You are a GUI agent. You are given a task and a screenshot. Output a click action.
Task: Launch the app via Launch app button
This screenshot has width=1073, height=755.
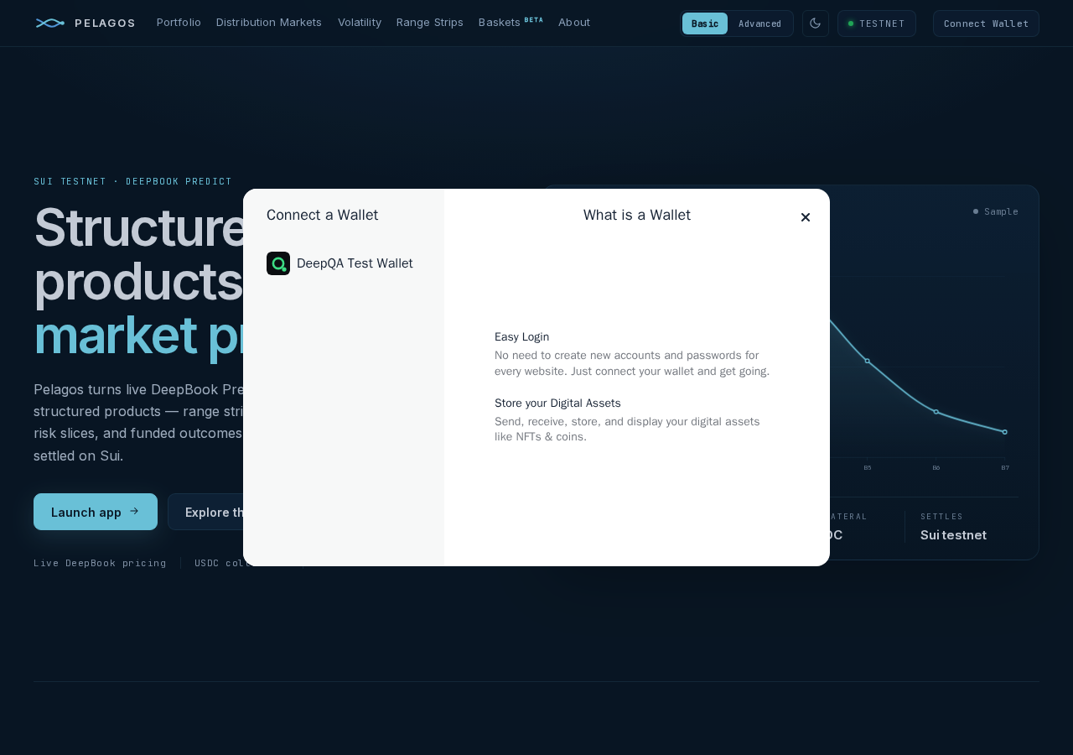[96, 512]
